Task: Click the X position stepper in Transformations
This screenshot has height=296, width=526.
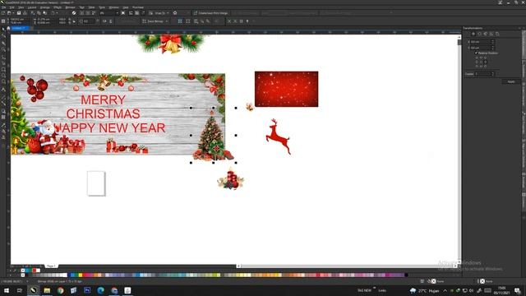Action: pos(493,42)
